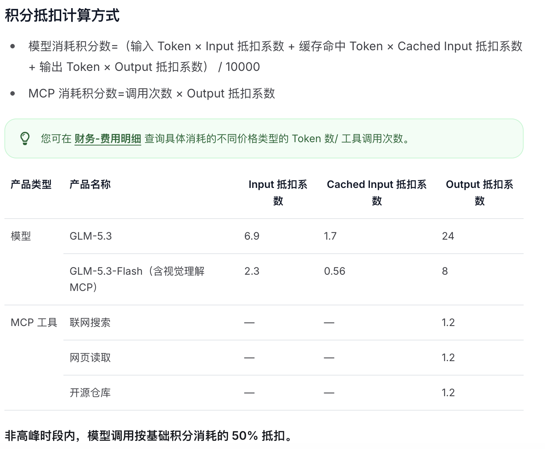The image size is (545, 449).
Task: Click Input value 6.9 for GLM-5.3
Action: 252,236
